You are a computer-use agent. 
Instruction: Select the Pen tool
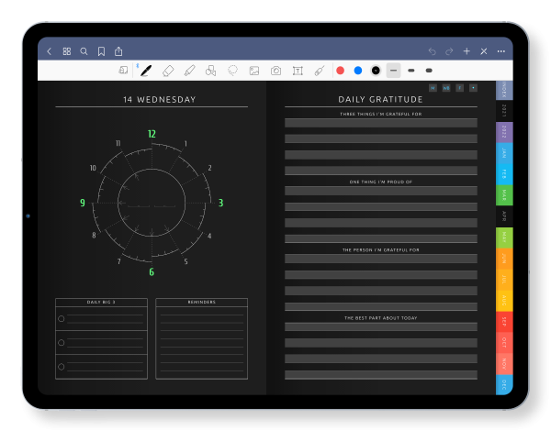(x=146, y=71)
